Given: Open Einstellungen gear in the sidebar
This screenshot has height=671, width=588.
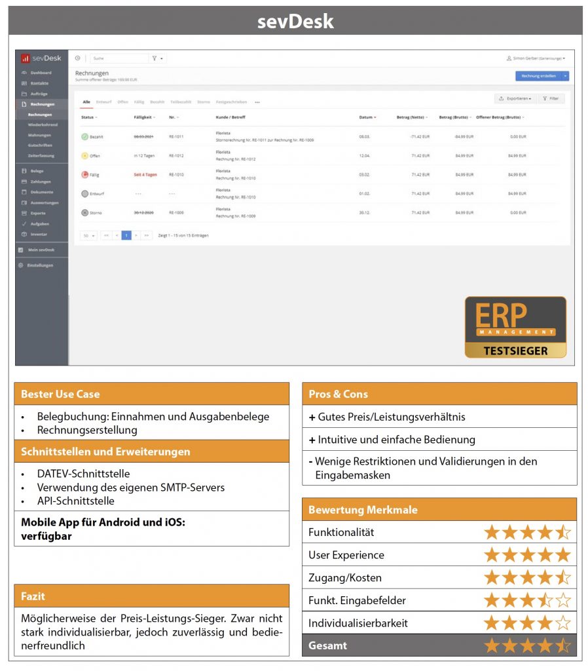Looking at the screenshot, I should point(40,265).
